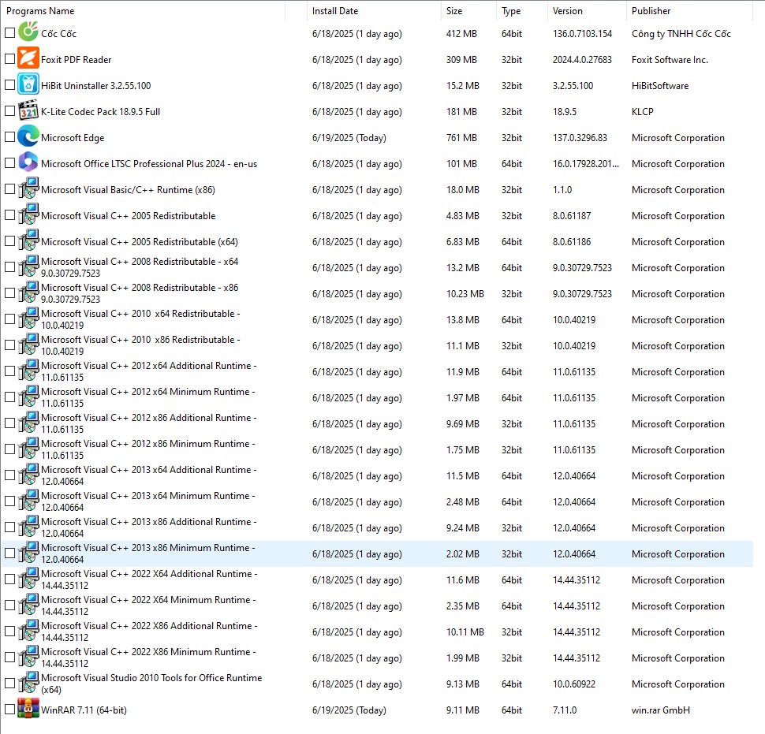Image resolution: width=765 pixels, height=734 pixels.
Task: Click the Visual Basic/C++ Runtime (x86) icon
Action: point(28,188)
